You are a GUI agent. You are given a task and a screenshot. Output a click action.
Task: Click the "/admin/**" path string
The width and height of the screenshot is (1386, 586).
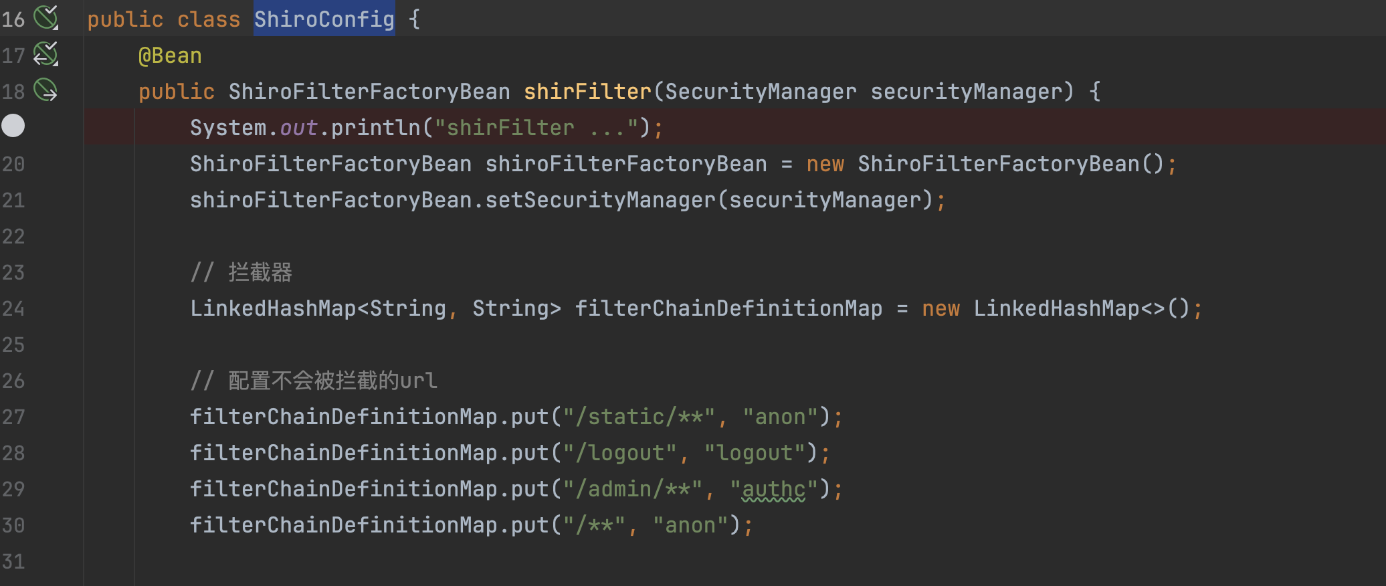point(632,490)
